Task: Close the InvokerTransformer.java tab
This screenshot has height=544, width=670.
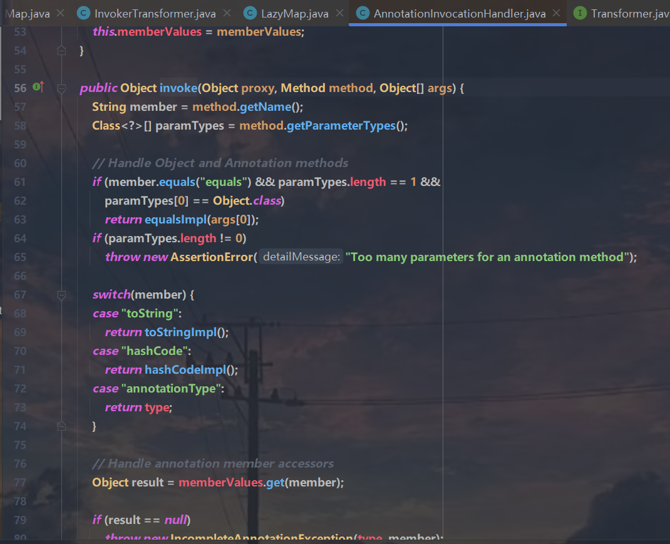Action: click(x=227, y=13)
